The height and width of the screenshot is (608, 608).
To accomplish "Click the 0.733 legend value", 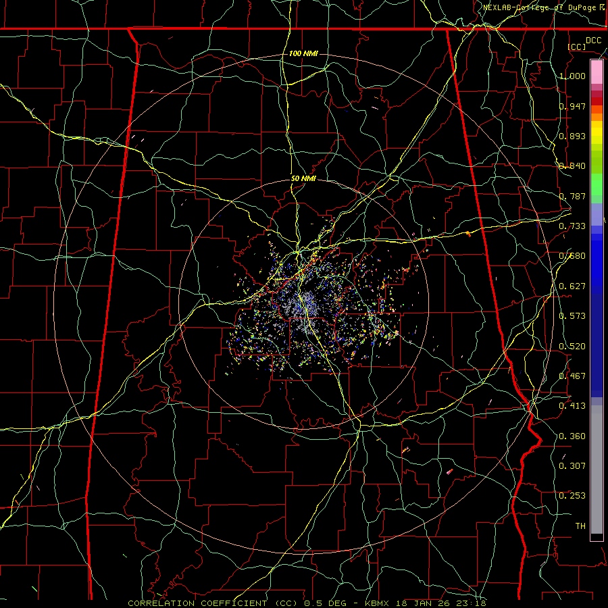I will point(572,226).
